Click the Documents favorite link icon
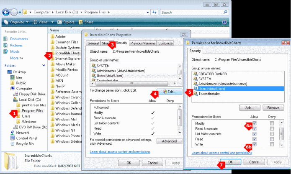The image size is (291, 174). click(x=6, y=39)
